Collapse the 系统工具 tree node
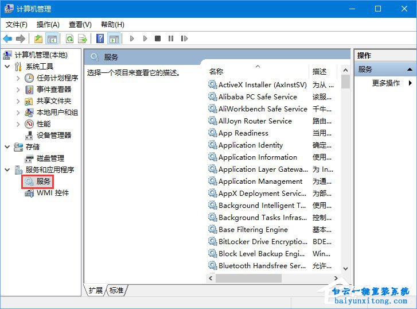This screenshot has width=417, height=309. point(7,66)
